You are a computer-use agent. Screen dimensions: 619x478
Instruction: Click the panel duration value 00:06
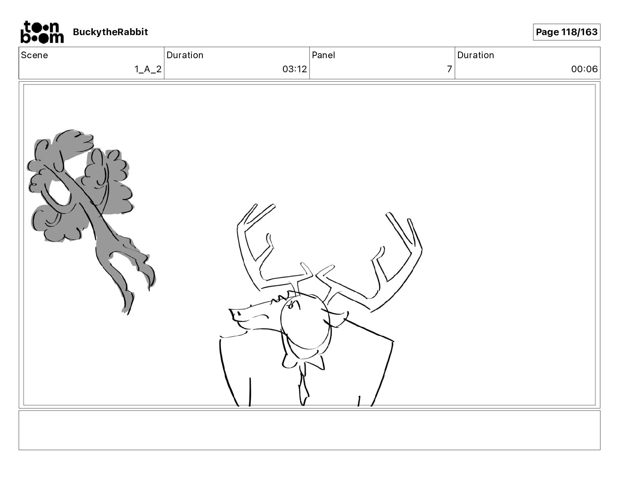(584, 69)
